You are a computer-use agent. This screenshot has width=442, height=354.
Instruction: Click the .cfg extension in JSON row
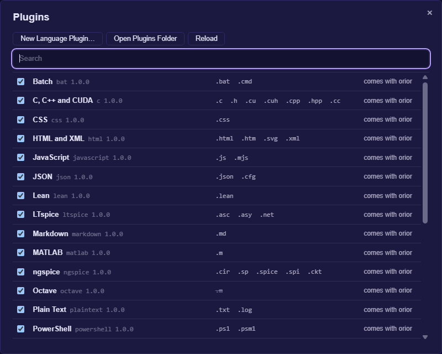click(249, 176)
